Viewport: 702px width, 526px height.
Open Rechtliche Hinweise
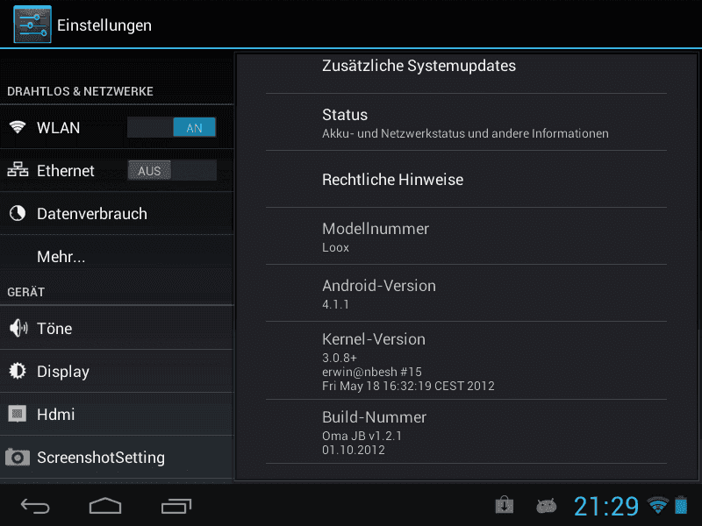[x=466, y=179]
